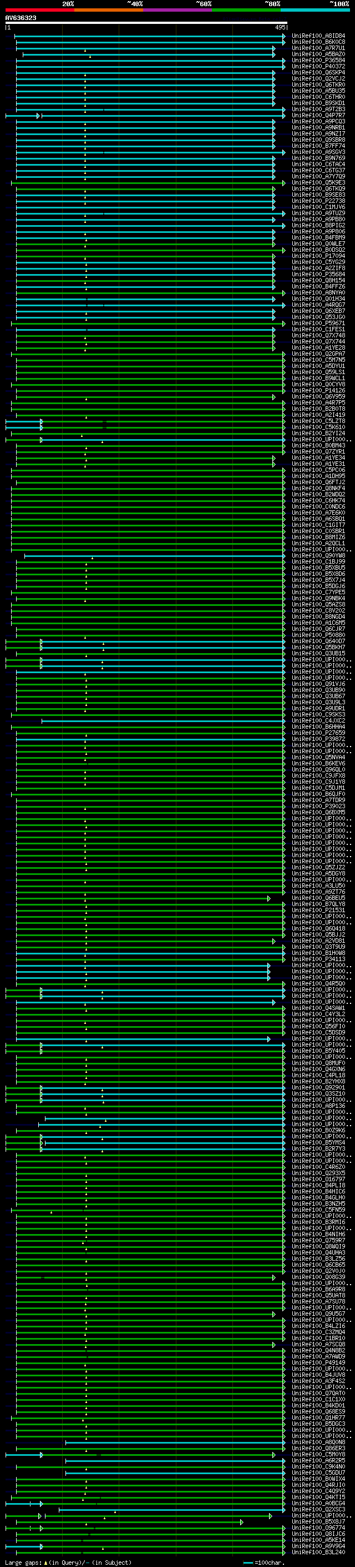Select the UniRef100_Q2VCJ2 label

pyautogui.click(x=318, y=78)
